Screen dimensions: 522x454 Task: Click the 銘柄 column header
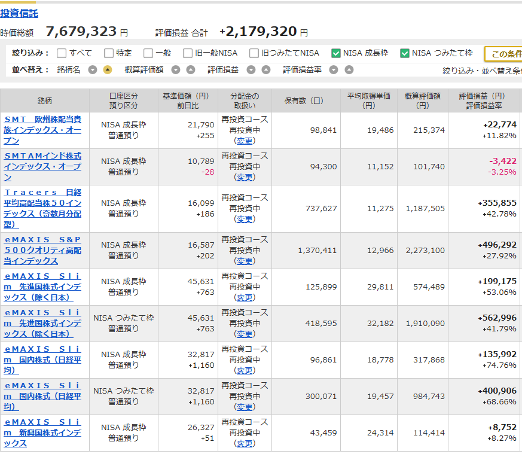[45, 100]
